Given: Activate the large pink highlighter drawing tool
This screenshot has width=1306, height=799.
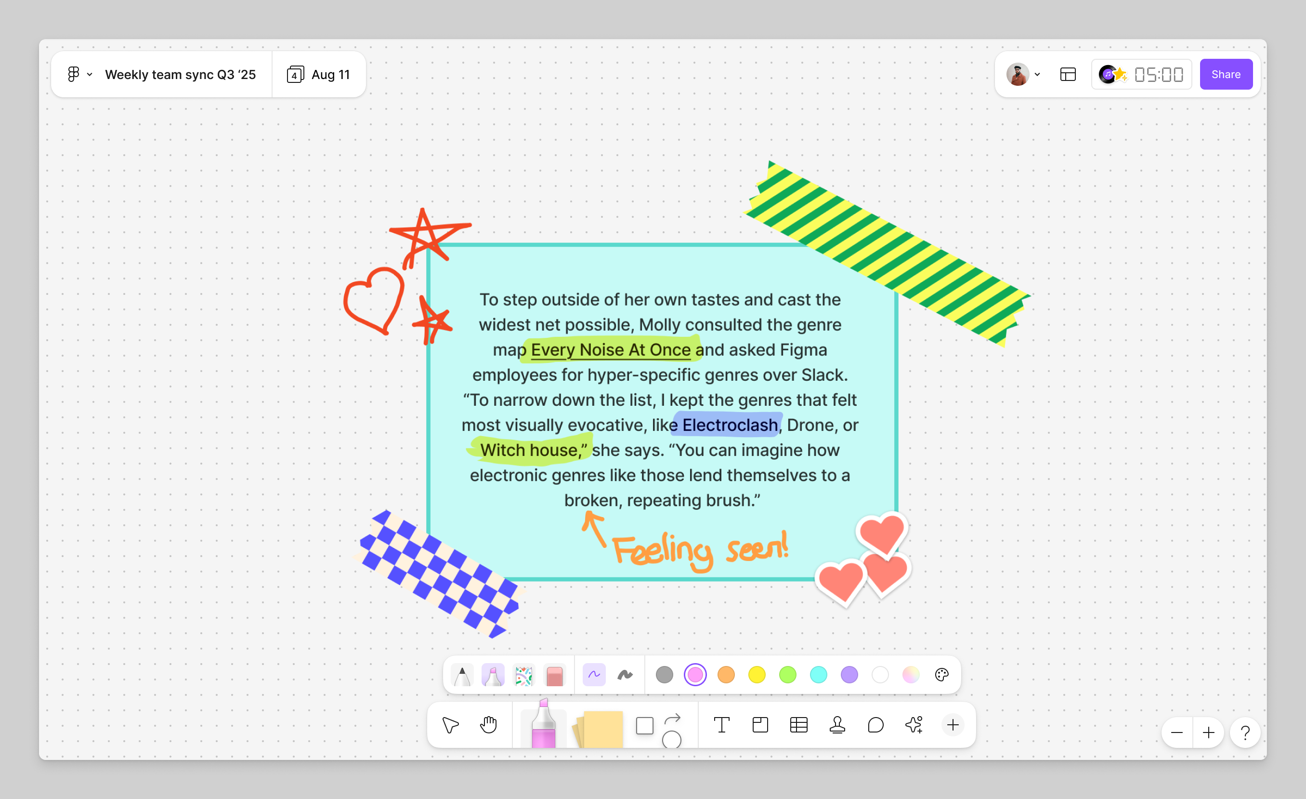Looking at the screenshot, I should (x=543, y=724).
